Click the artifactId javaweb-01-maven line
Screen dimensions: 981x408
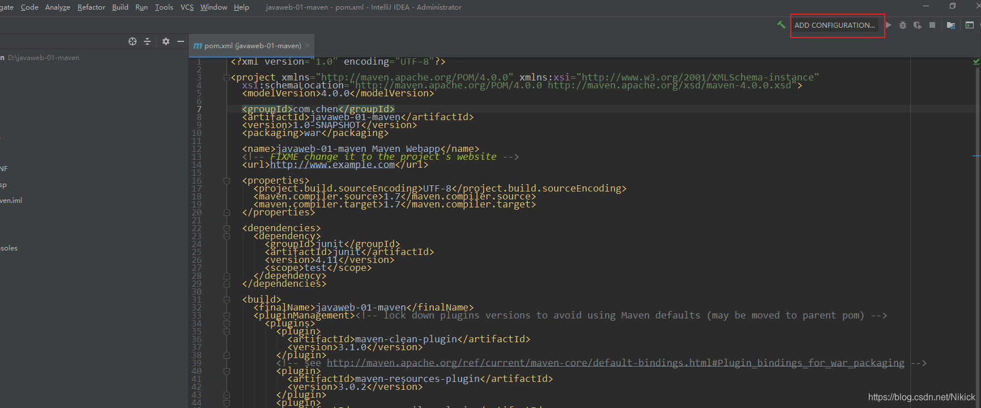pos(358,117)
